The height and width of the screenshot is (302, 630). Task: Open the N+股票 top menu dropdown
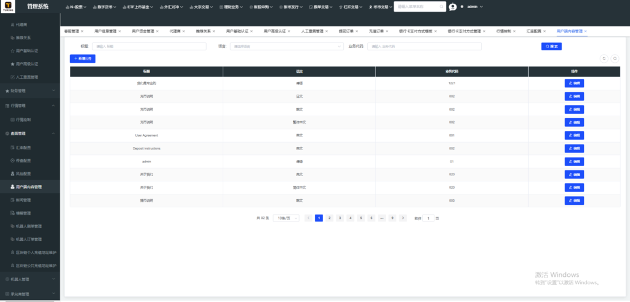tap(76, 7)
